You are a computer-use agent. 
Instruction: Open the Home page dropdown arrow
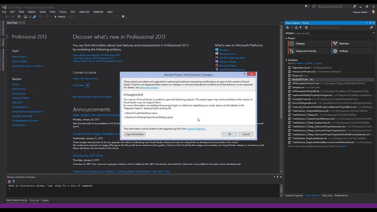coord(373,33)
